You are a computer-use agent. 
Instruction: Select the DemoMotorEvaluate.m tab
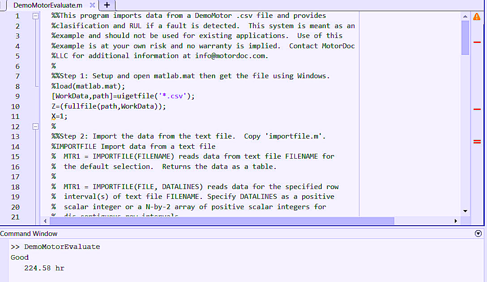(x=48, y=5)
